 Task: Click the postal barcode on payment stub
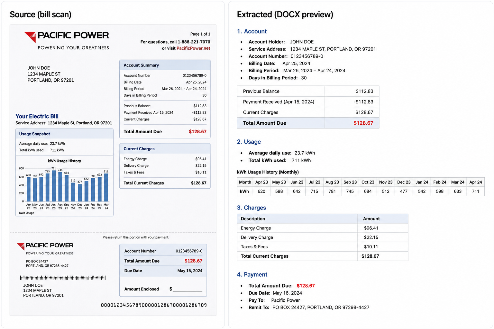tap(63, 278)
